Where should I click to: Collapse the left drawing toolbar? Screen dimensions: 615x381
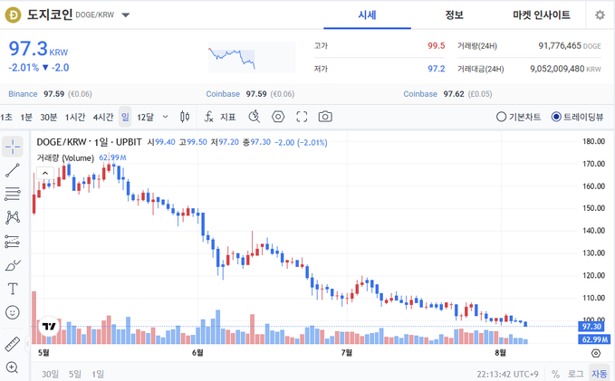(28, 344)
